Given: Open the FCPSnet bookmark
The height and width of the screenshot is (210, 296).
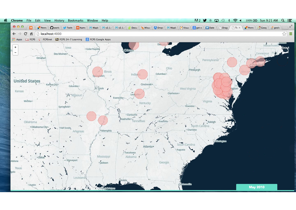Looking at the screenshot, I should click(45, 40).
